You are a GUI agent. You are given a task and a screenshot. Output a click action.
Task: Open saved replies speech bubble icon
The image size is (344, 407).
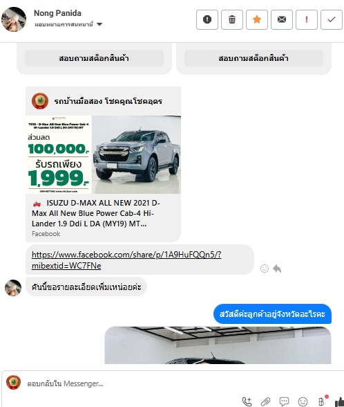pos(284,401)
